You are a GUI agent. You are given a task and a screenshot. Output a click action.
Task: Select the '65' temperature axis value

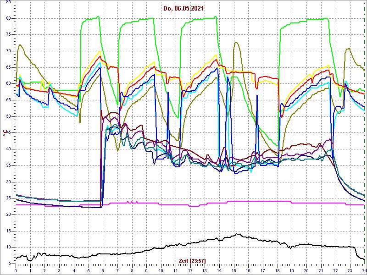click(x=8, y=67)
